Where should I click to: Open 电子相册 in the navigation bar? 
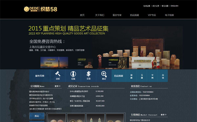point(169,15)
